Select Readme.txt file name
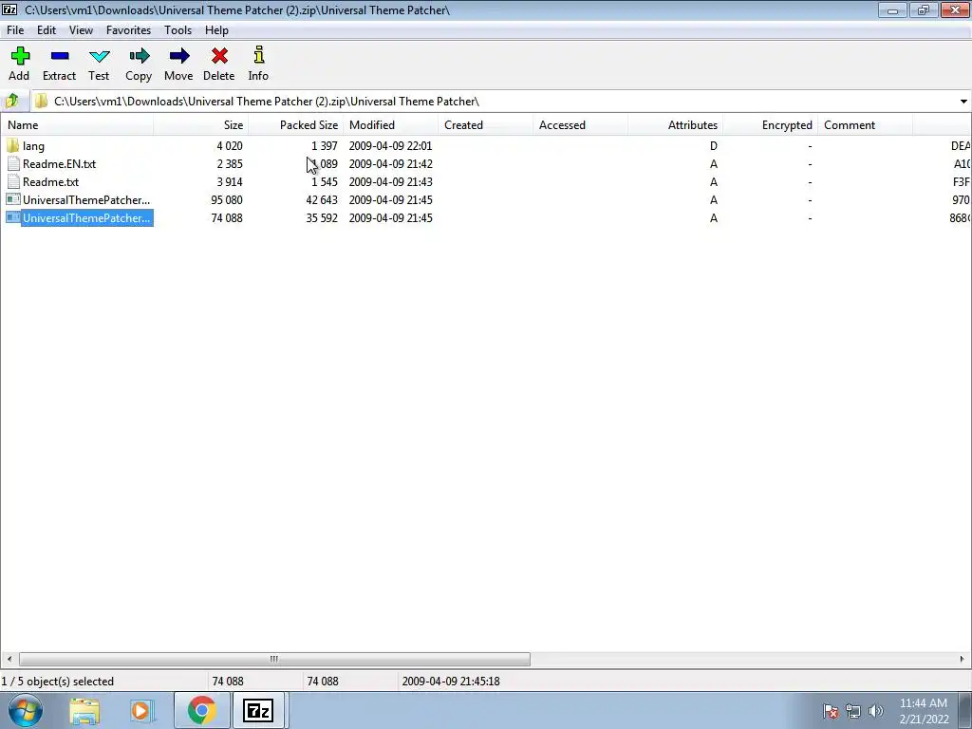This screenshot has height=729, width=972. click(x=51, y=181)
